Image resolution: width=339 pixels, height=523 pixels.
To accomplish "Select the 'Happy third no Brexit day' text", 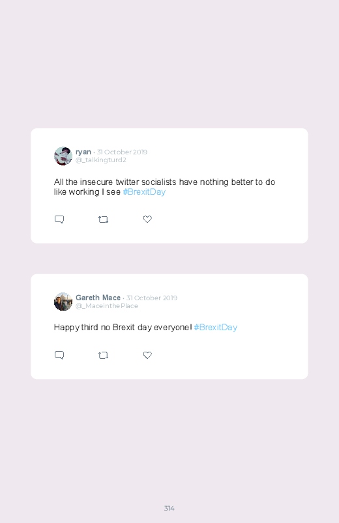I will click(123, 327).
